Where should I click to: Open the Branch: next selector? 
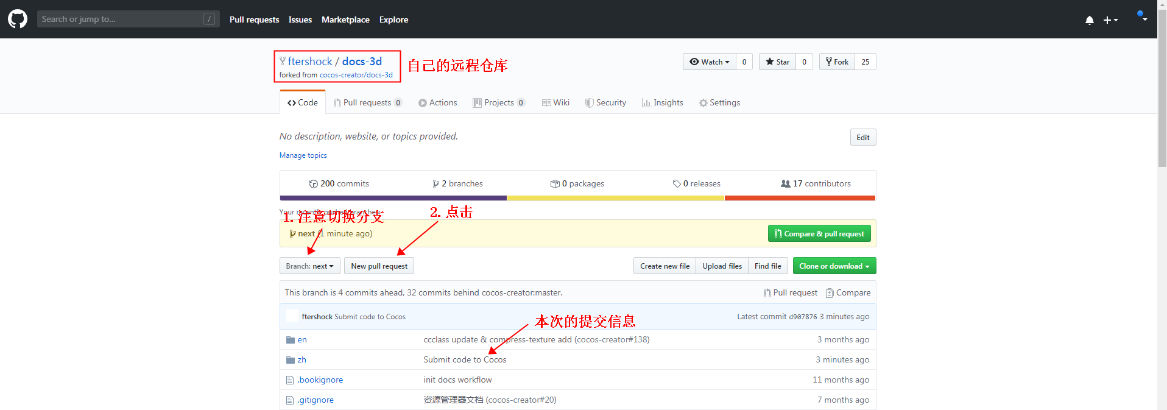[x=310, y=266]
